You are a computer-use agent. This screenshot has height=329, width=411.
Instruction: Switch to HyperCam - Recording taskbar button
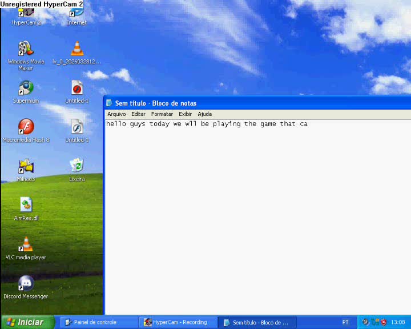[x=178, y=322]
